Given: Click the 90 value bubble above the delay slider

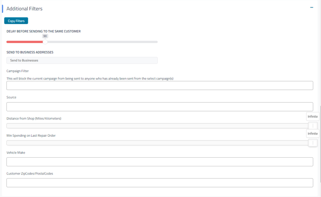Looking at the screenshot, I should (x=45, y=36).
